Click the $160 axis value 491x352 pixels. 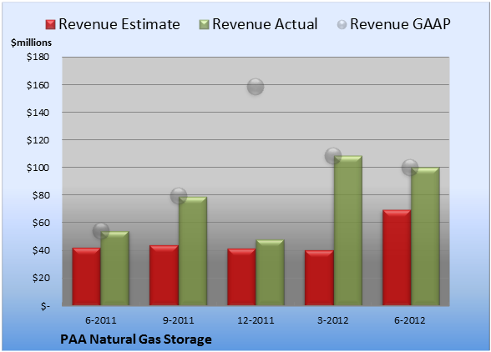pyautogui.click(x=38, y=85)
